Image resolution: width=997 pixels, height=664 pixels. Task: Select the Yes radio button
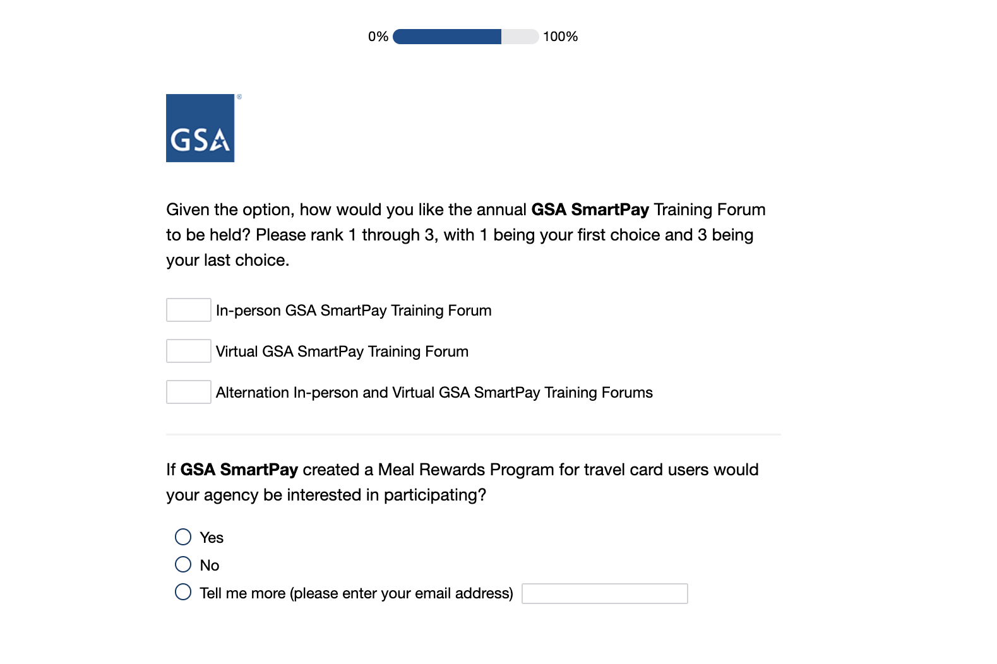click(x=183, y=537)
